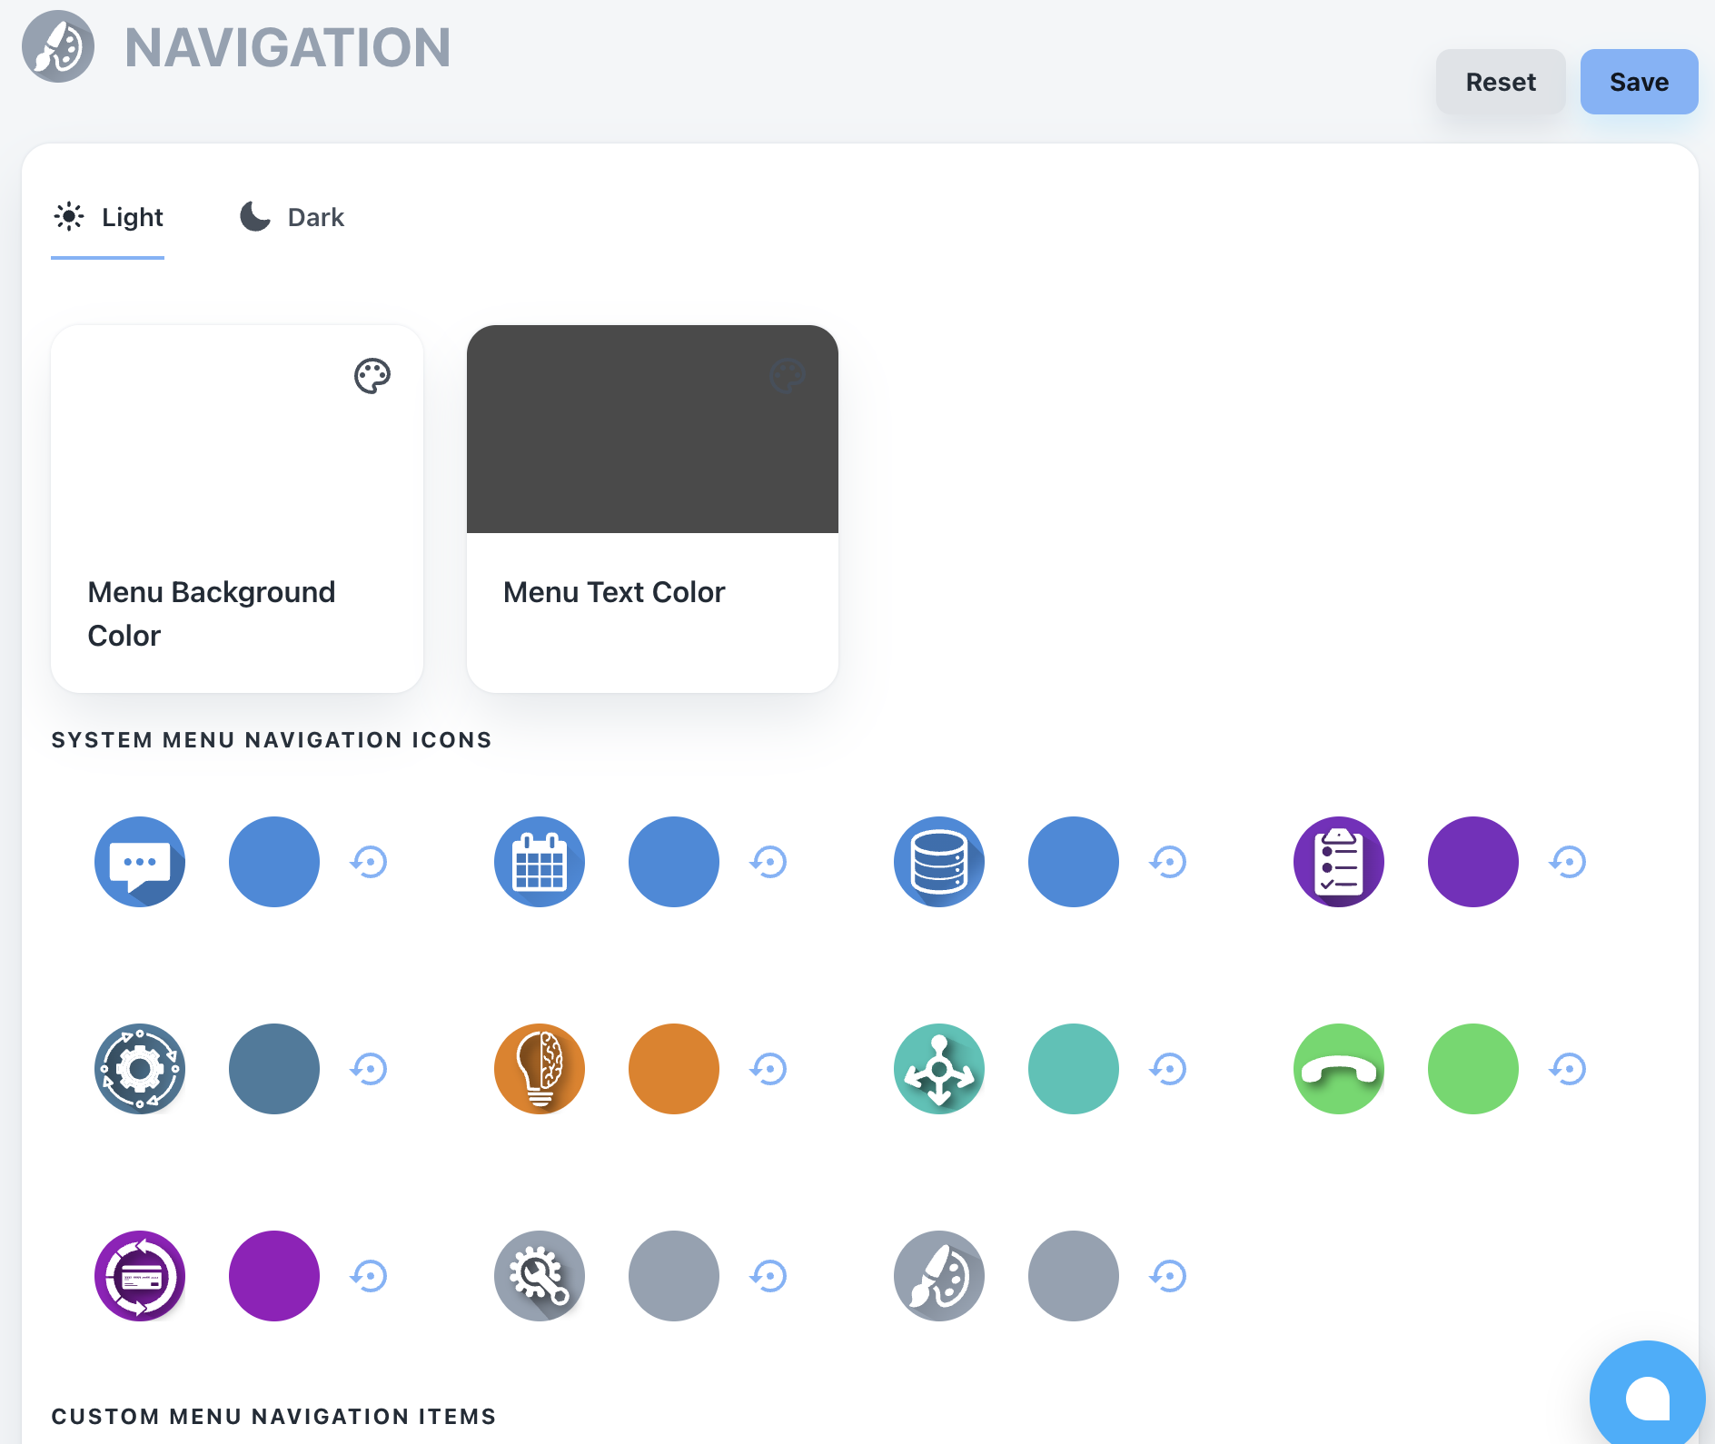Pick the purple swatch beside clipboard icon

[x=1473, y=862]
